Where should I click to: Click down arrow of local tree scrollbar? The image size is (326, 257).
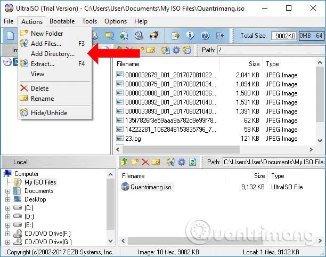(x=110, y=241)
